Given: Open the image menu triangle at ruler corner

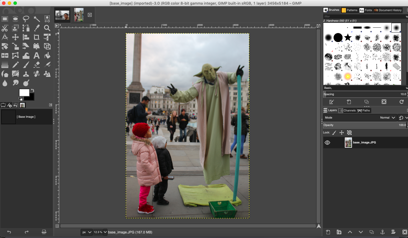Looking at the screenshot, I should tap(57, 25).
